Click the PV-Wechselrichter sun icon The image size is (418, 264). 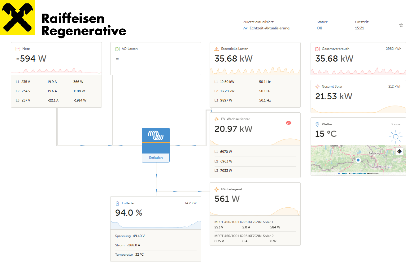(216, 119)
